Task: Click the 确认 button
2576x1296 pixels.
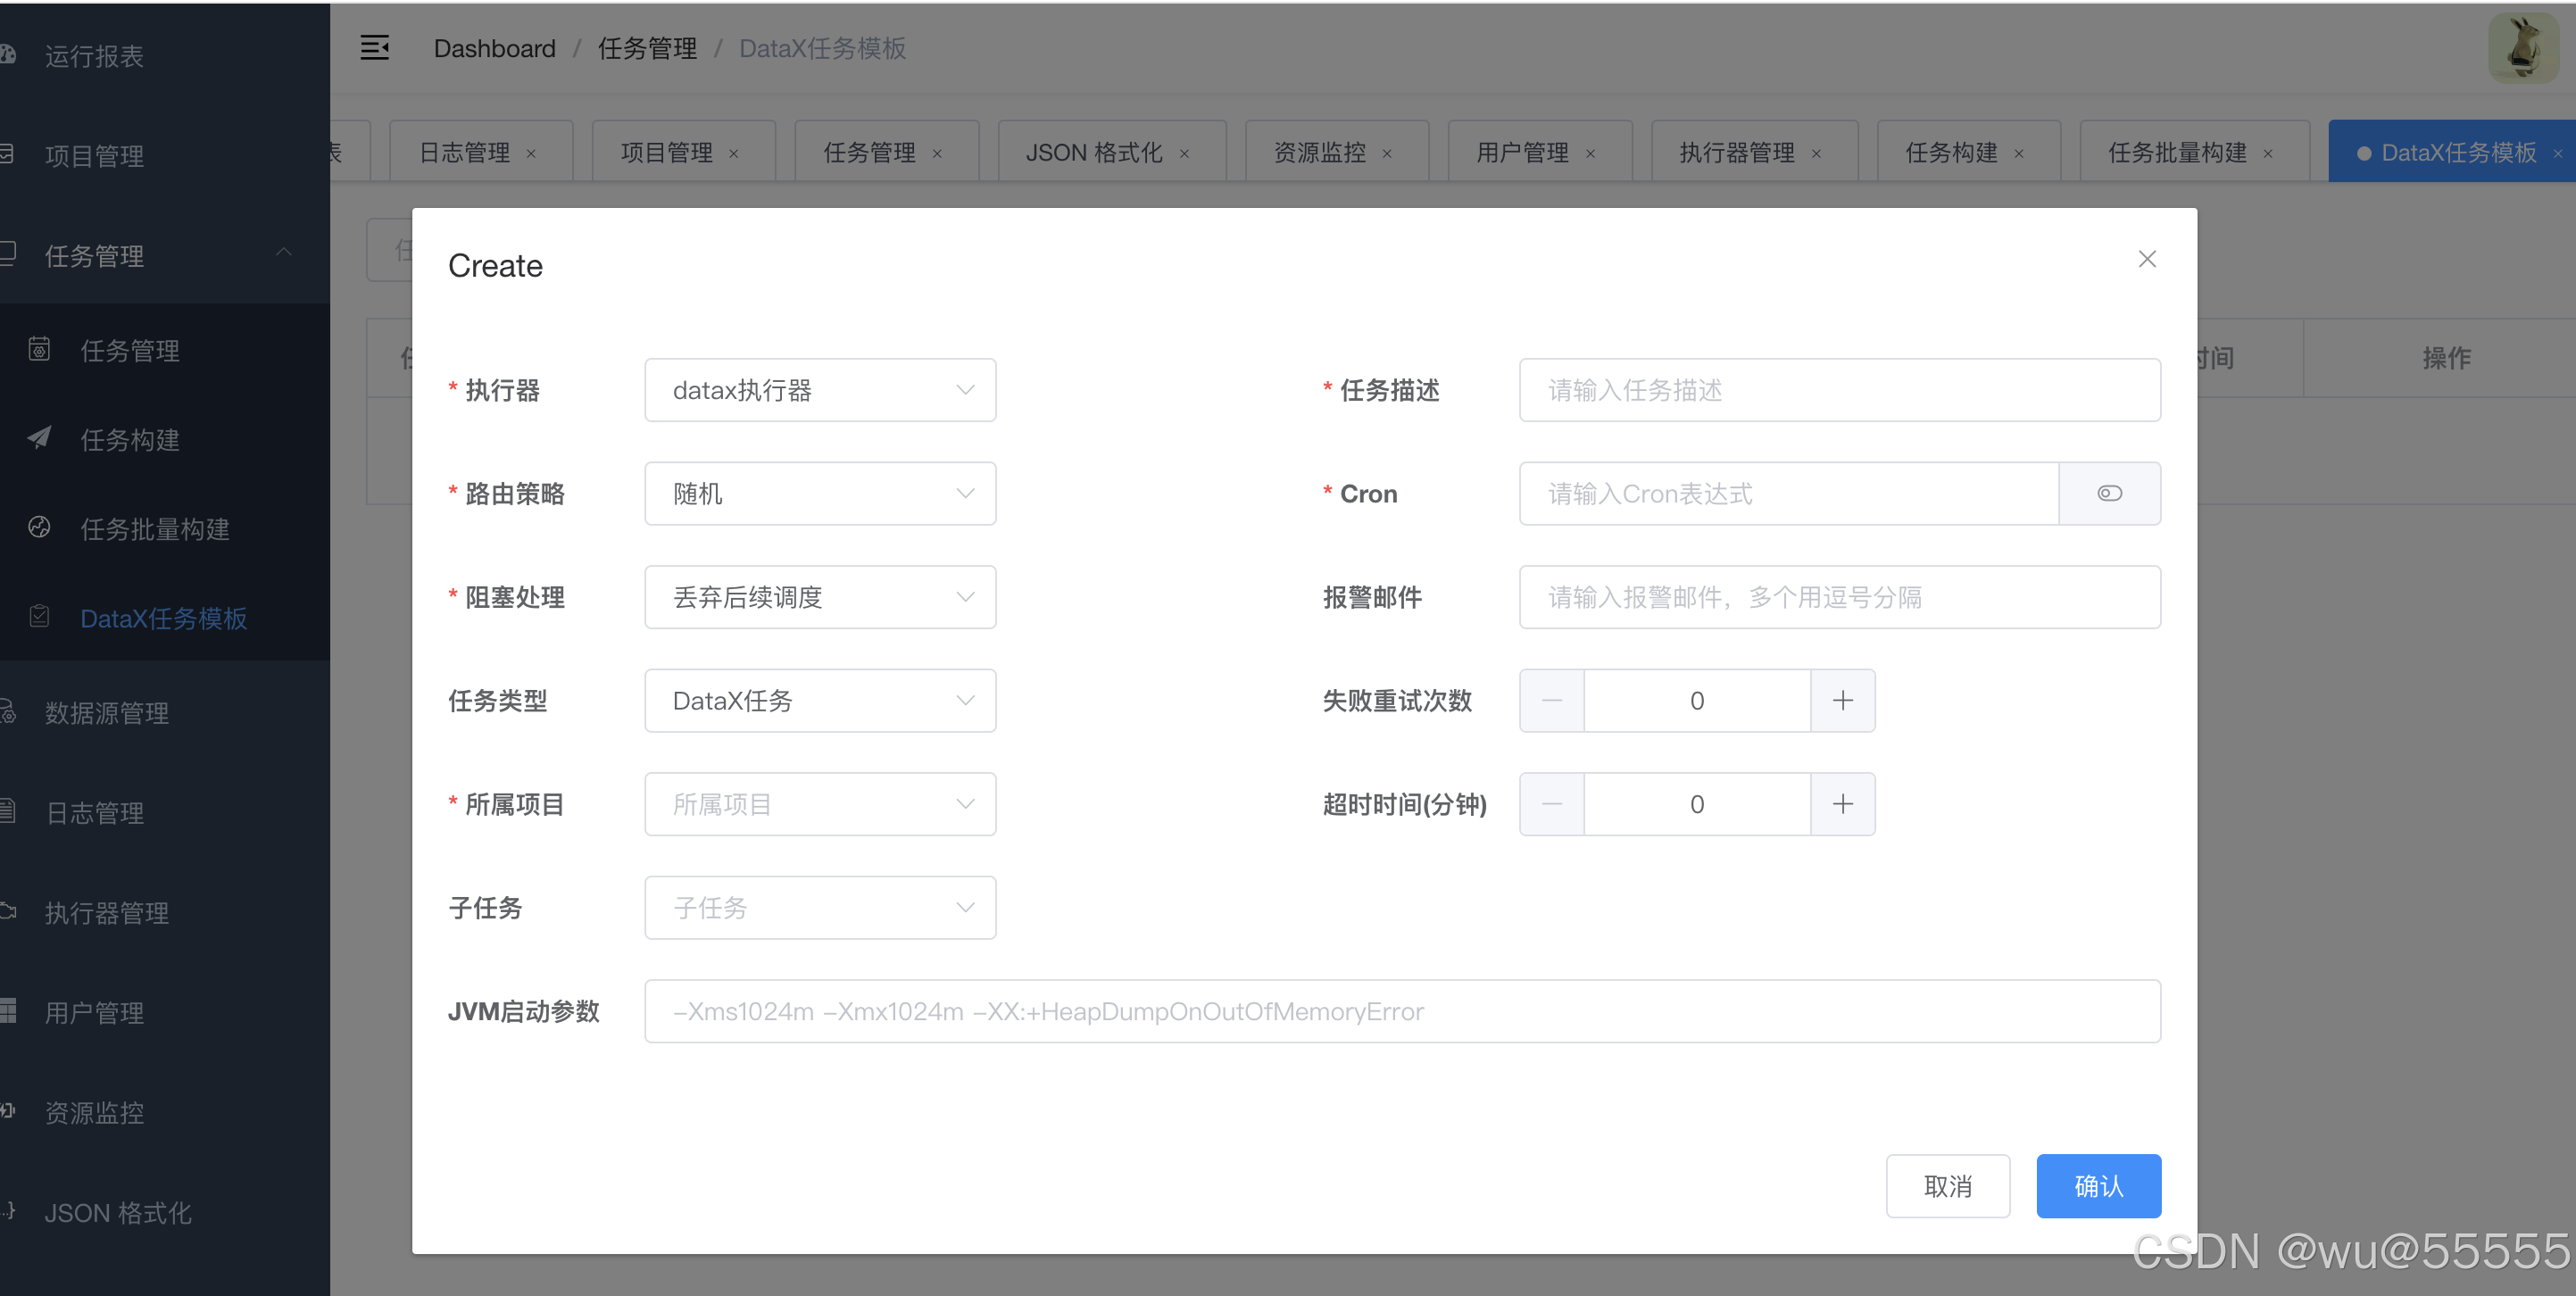Action: [x=2098, y=1186]
